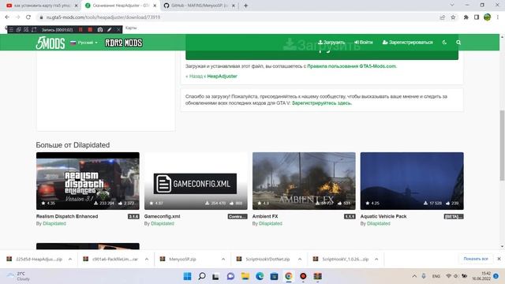Open the Chrome profile avatar
The width and height of the screenshot is (505, 284).
(488, 17)
